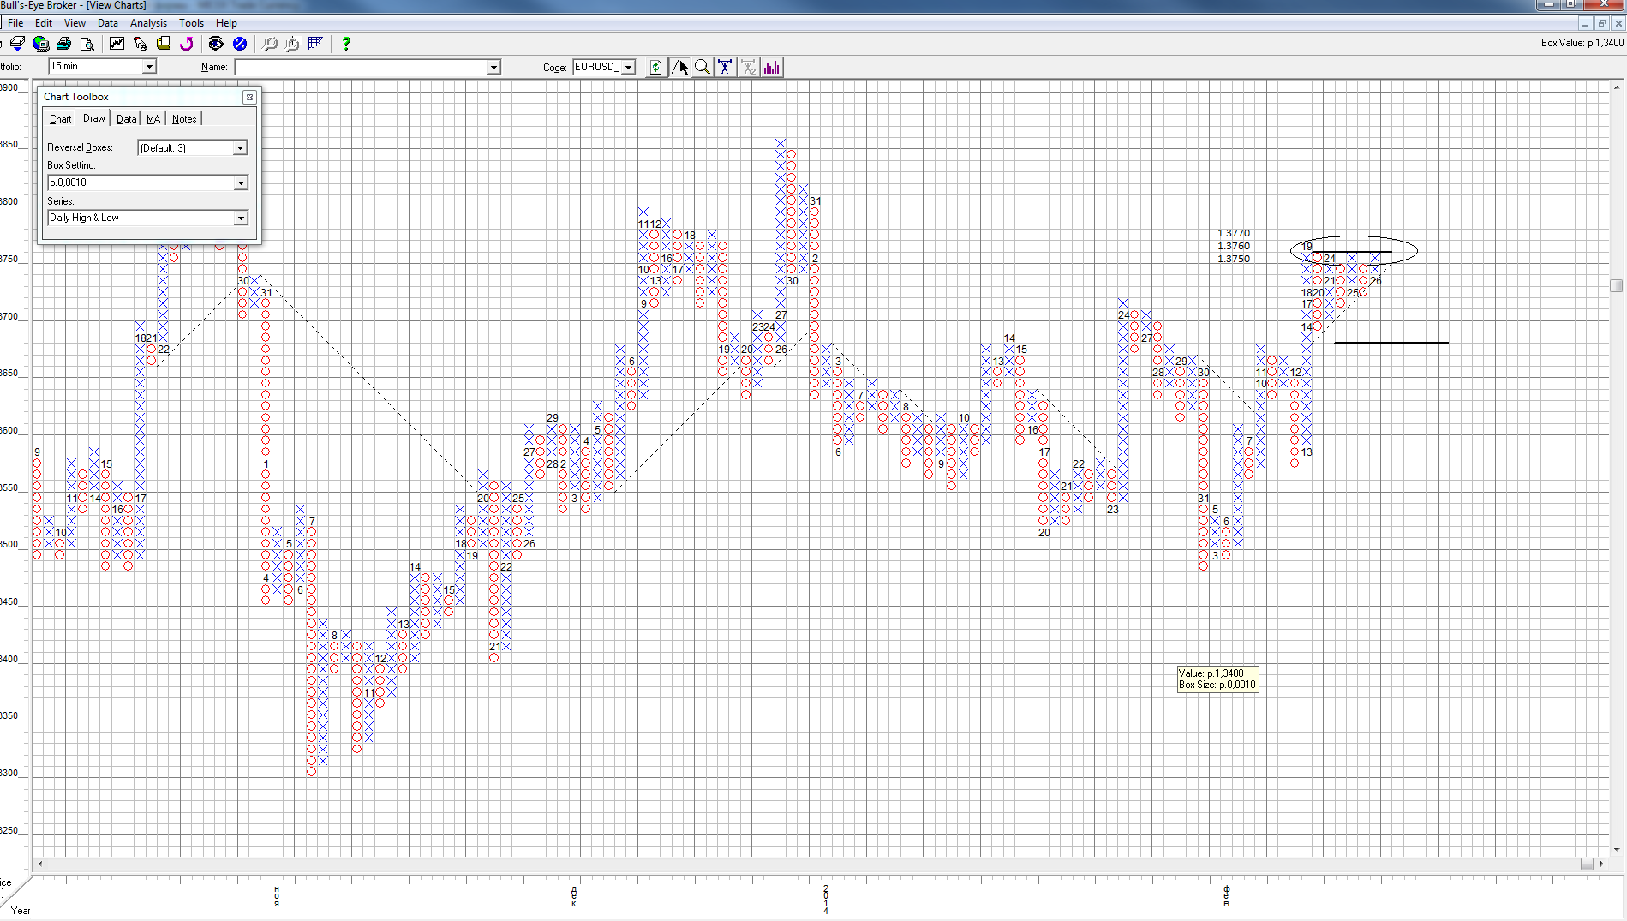Open the Edit menu

point(44,23)
